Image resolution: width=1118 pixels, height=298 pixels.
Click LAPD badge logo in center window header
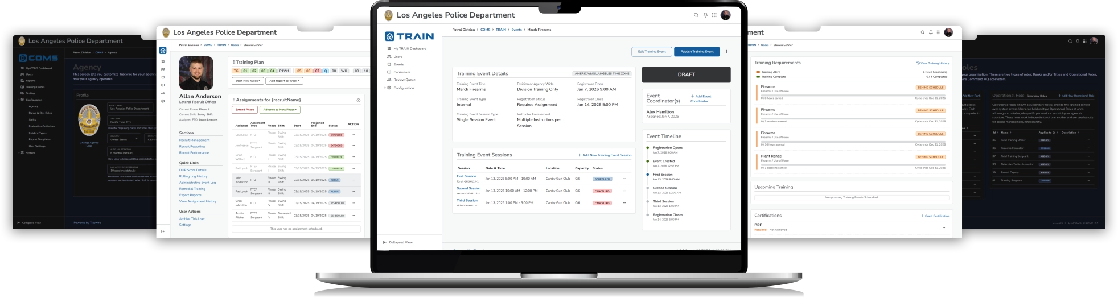[x=389, y=15]
